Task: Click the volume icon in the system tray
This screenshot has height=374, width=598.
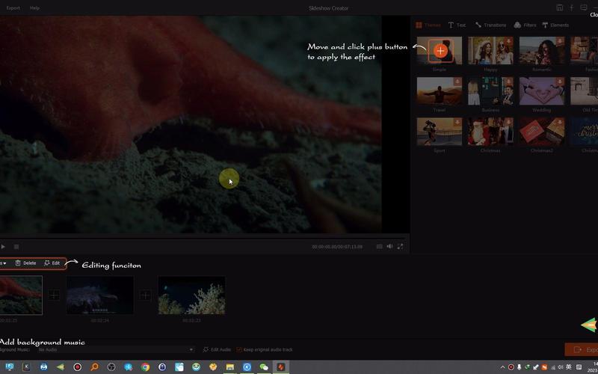Action: click(561, 367)
